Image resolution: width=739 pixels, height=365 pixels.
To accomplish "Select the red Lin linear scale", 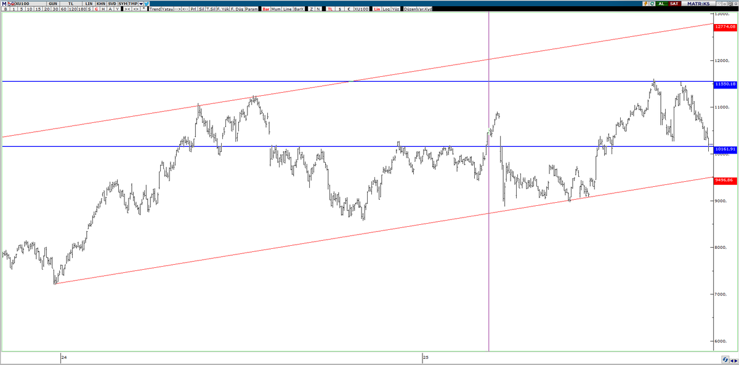I will click(x=376, y=9).
